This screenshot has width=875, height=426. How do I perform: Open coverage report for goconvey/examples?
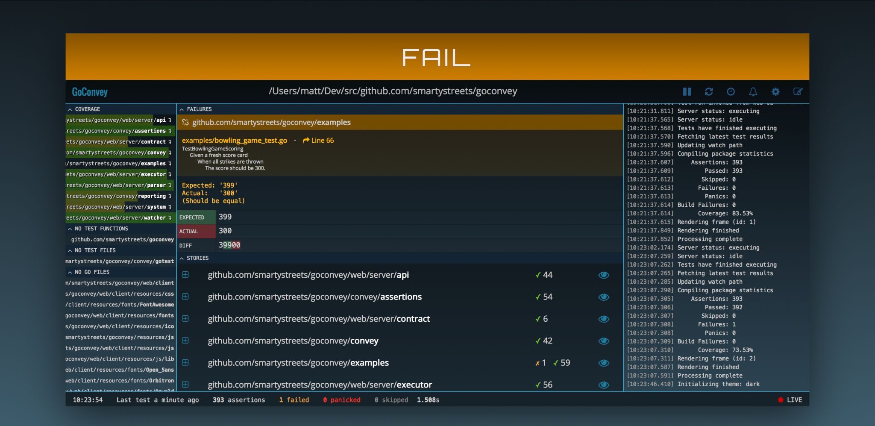[120, 164]
